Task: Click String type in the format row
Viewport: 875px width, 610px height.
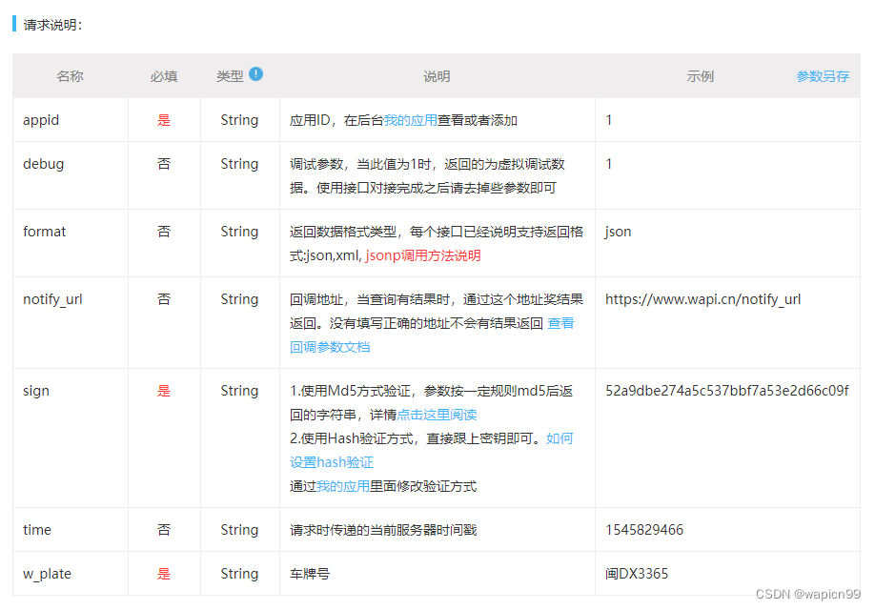Action: (239, 233)
